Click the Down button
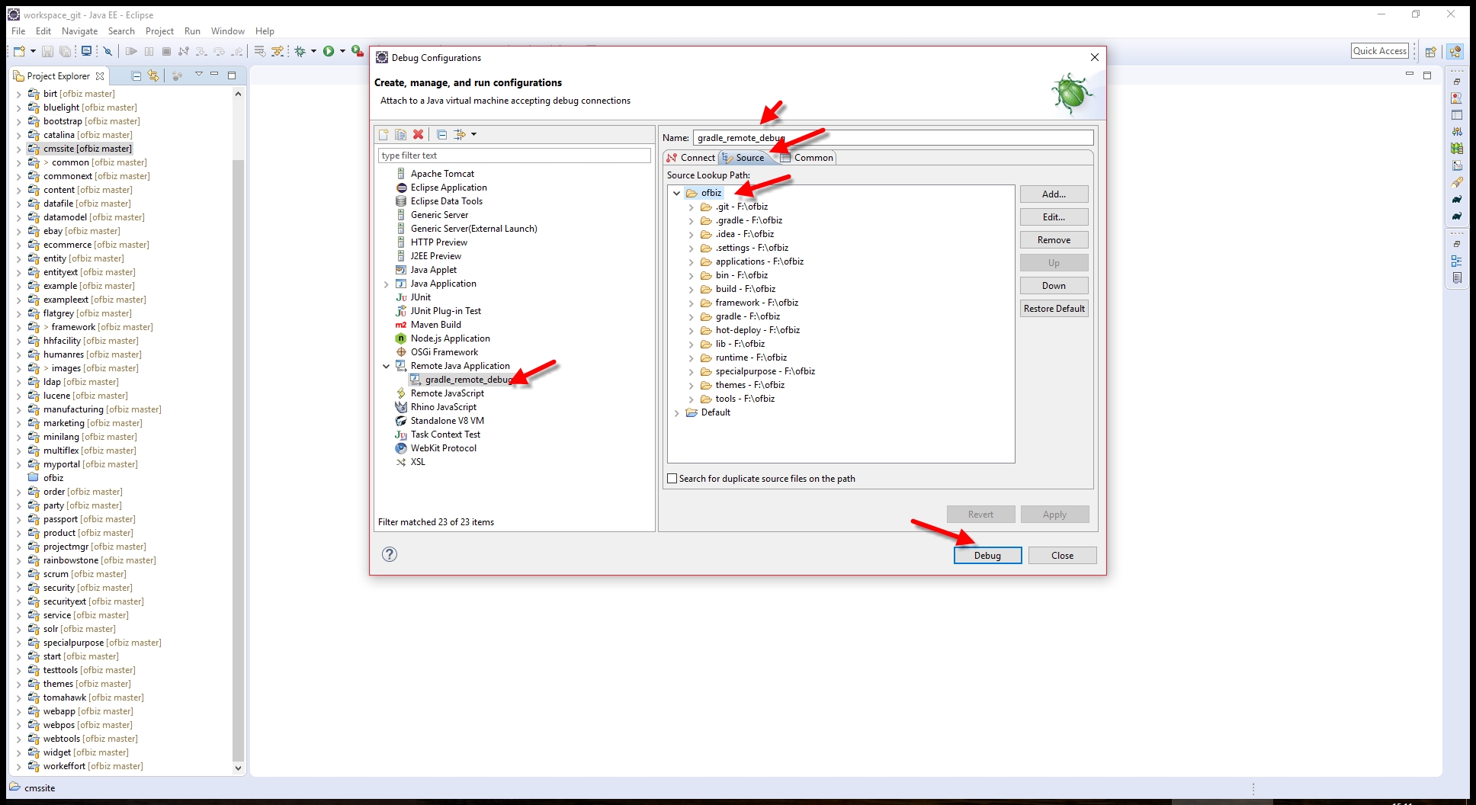The width and height of the screenshot is (1476, 805). 1054,286
